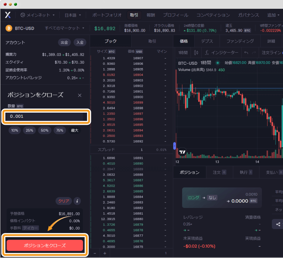Select the ファンディング funding tab

[x=240, y=41]
